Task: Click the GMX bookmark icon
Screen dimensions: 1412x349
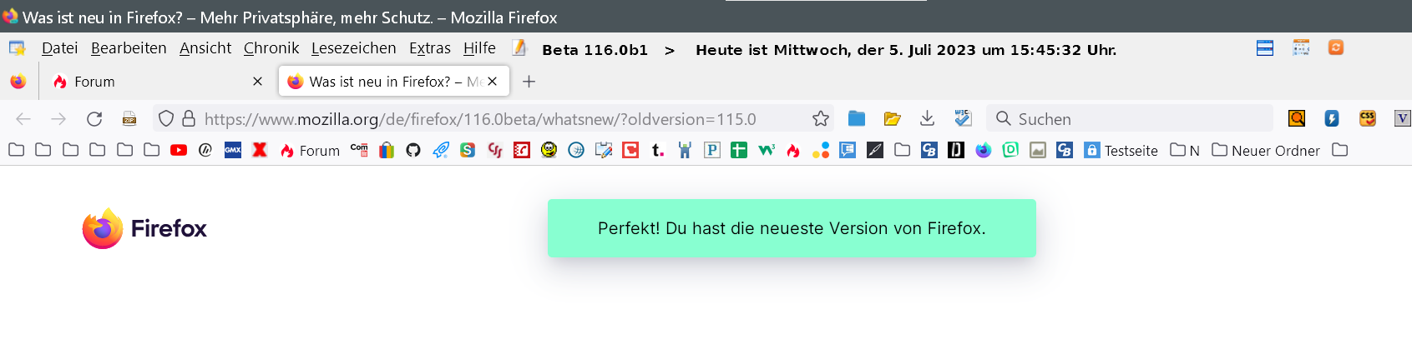Action: coord(233,151)
